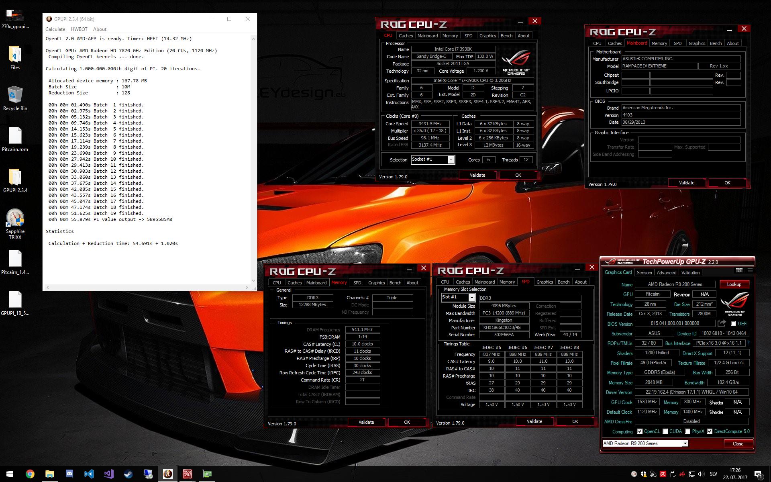Expand the Slot #1 memory slot dropdown

click(x=472, y=298)
